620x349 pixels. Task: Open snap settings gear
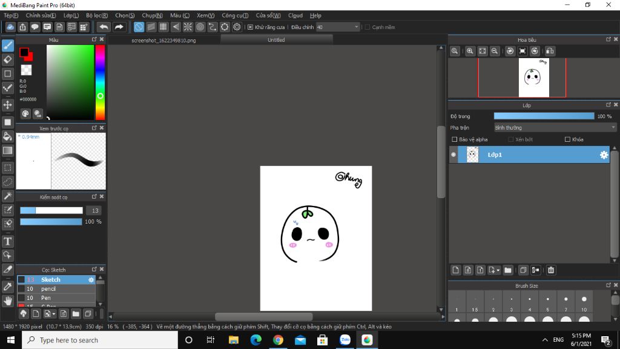[x=237, y=27]
